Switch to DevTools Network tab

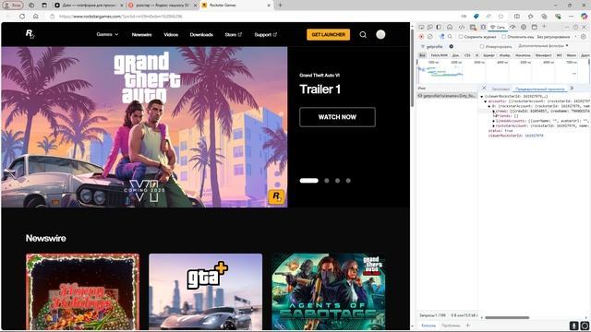498,27
